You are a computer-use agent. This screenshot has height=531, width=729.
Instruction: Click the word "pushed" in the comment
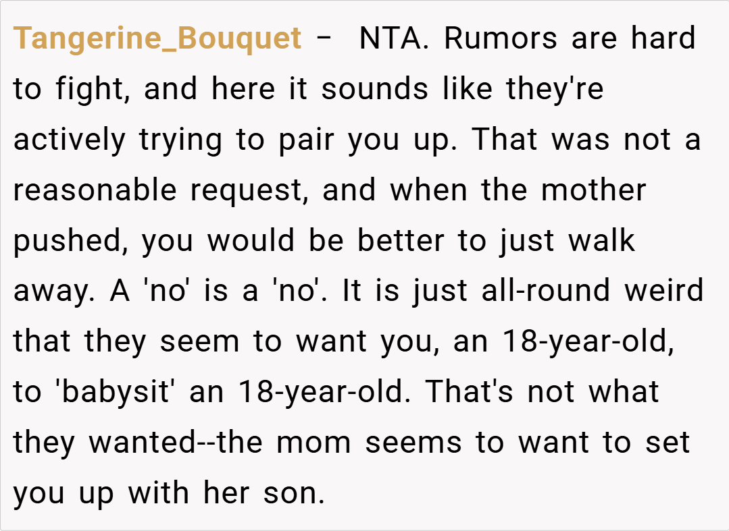(68, 241)
